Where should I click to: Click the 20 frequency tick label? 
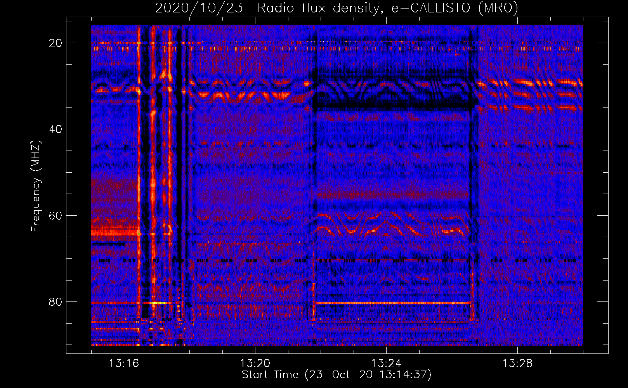(x=56, y=43)
